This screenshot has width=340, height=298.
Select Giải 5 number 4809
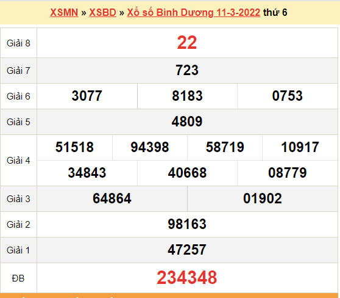187,122
